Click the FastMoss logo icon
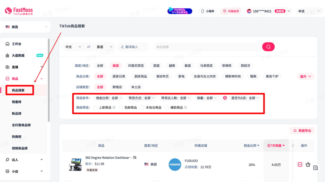Image resolution: width=325 pixels, height=182 pixels. pos(8,11)
